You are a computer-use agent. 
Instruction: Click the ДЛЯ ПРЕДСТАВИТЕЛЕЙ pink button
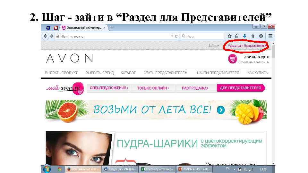pyautogui.click(x=241, y=88)
